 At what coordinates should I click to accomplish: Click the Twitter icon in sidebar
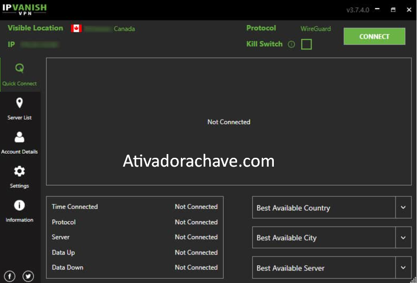[x=28, y=276]
